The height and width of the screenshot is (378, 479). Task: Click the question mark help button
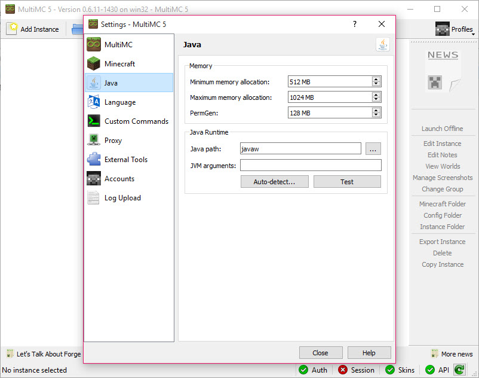[x=355, y=24]
